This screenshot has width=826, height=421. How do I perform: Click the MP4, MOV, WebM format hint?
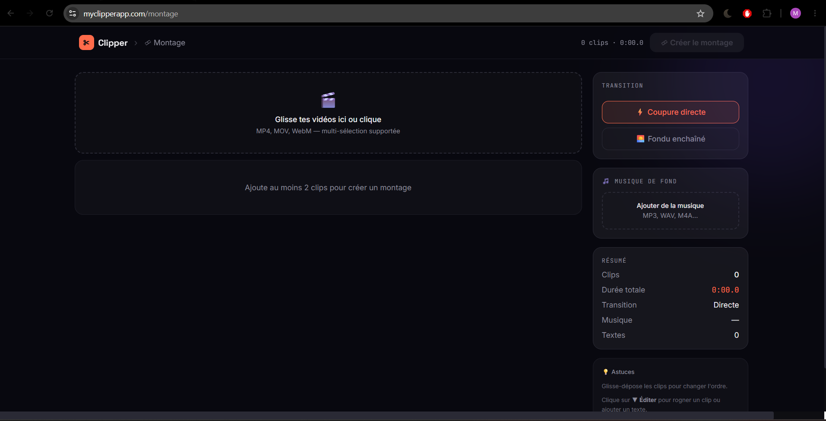click(x=328, y=131)
